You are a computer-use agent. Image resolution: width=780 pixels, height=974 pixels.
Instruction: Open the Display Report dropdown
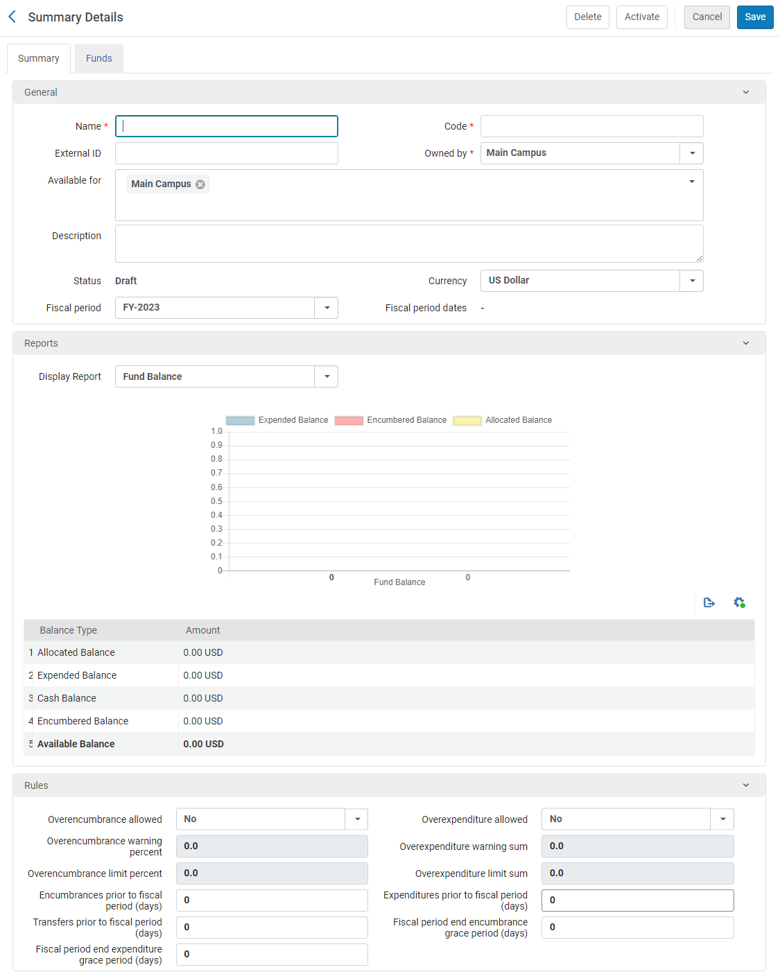[327, 376]
